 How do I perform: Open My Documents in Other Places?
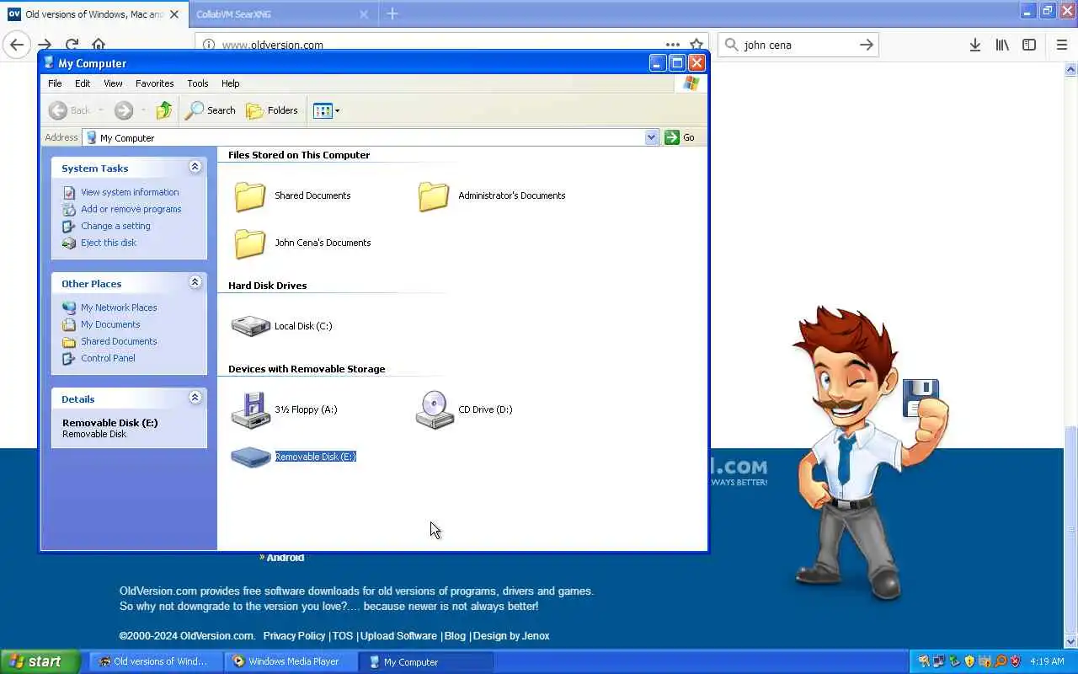(x=110, y=324)
